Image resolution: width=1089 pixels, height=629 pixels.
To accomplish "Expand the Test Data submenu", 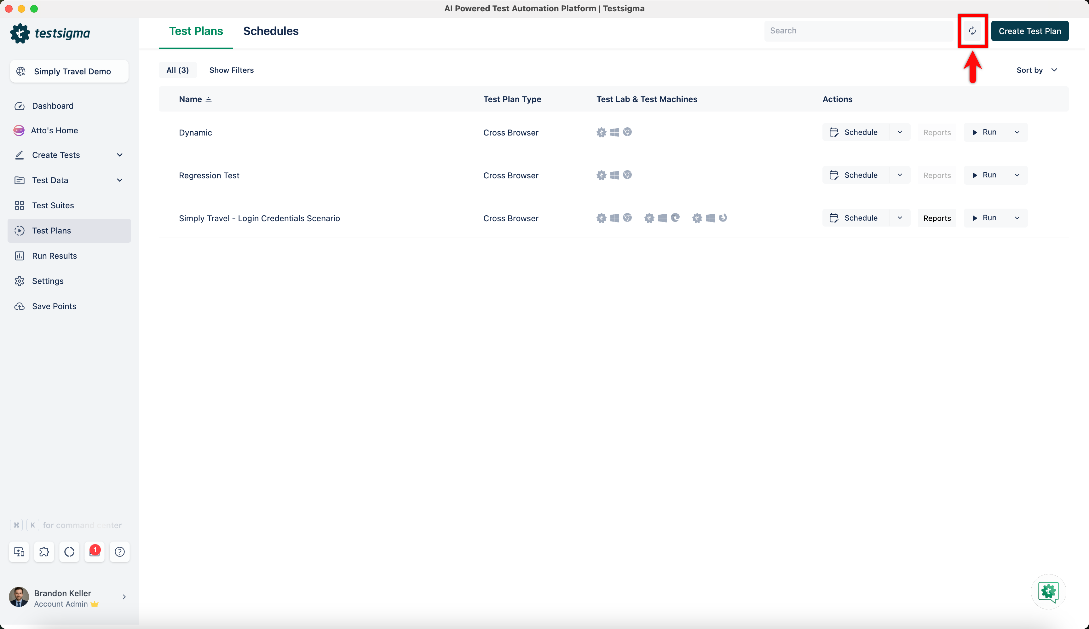I will (120, 180).
